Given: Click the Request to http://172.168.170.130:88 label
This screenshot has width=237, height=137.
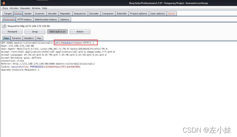Looking at the screenshot, I should (x=29, y=26).
